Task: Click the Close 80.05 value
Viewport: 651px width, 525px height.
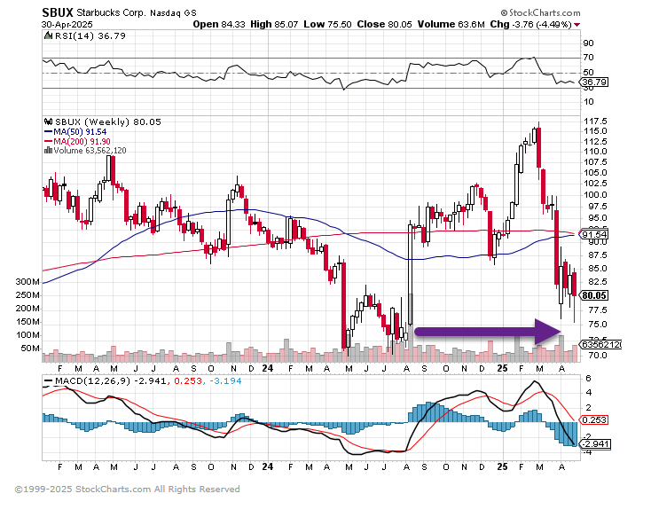Action: click(x=384, y=25)
